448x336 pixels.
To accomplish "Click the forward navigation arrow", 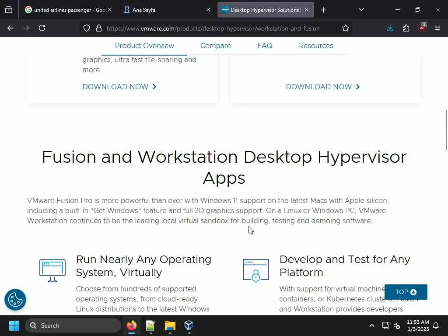I will click(x=26, y=28).
